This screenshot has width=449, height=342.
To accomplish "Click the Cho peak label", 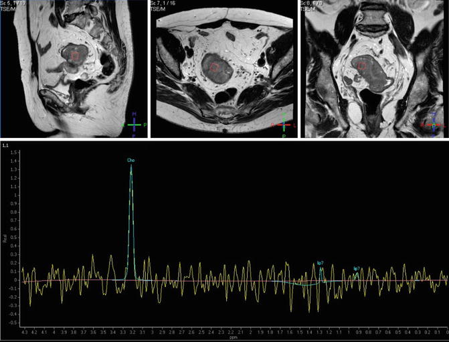I will (x=131, y=161).
